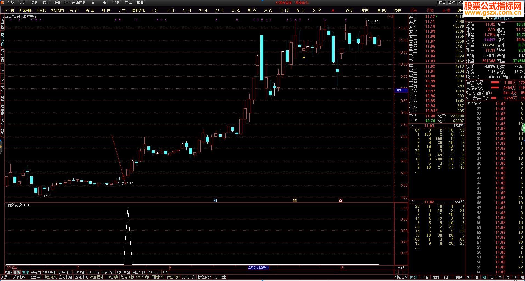Click the red triangle marker tool in toolbar
This screenshot has height=281, width=525.
(333, 10)
